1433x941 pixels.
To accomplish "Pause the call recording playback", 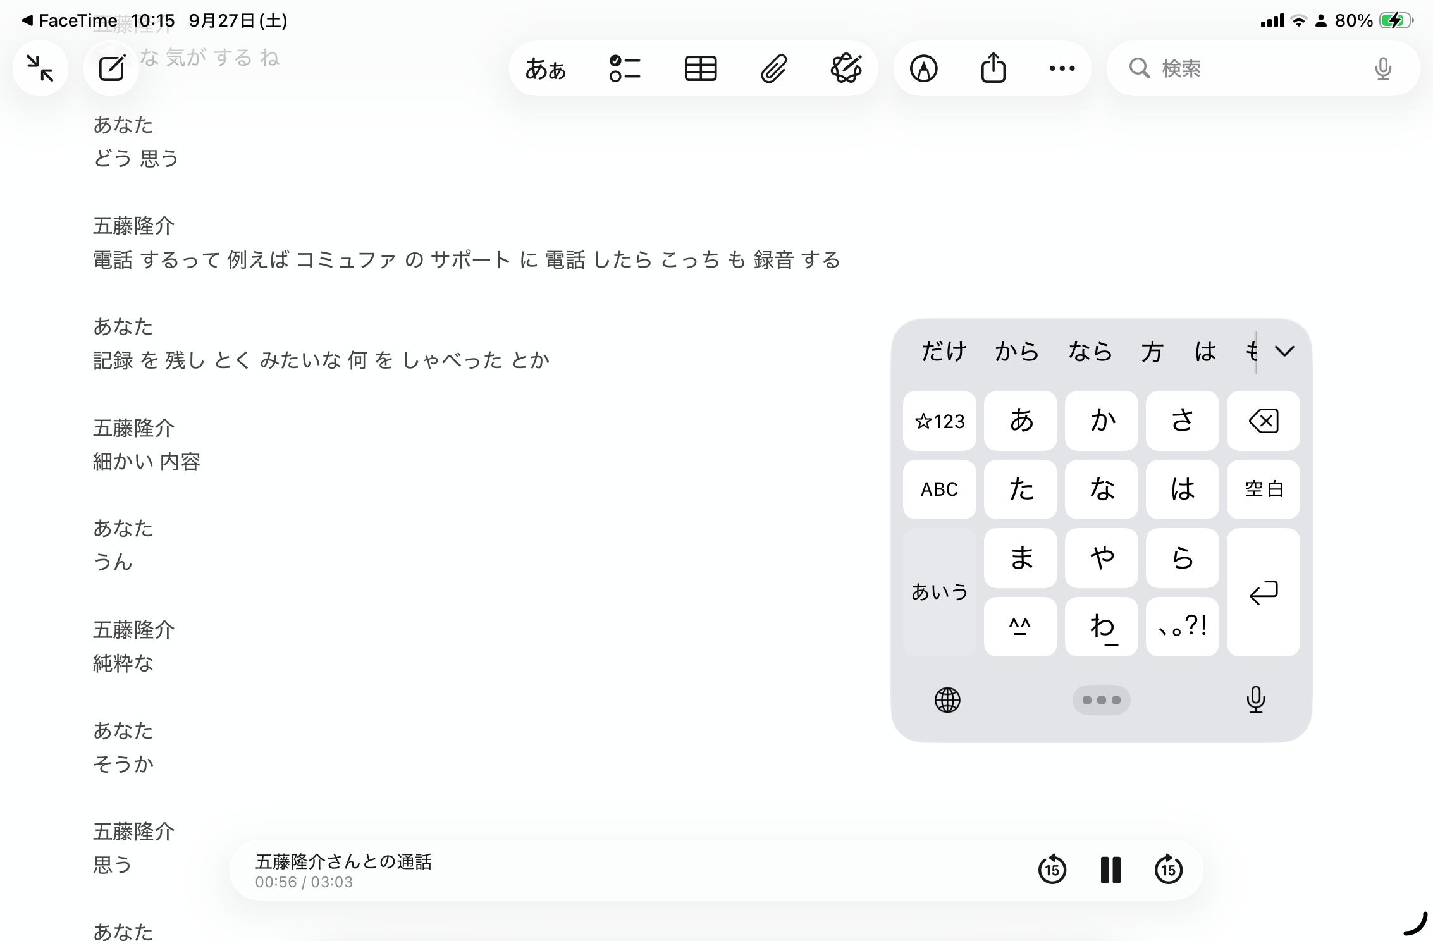I will pyautogui.click(x=1110, y=870).
